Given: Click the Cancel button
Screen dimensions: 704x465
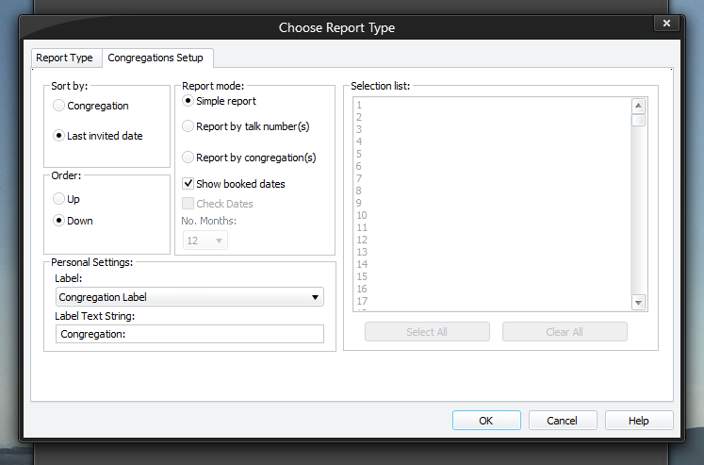Looking at the screenshot, I should [563, 421].
